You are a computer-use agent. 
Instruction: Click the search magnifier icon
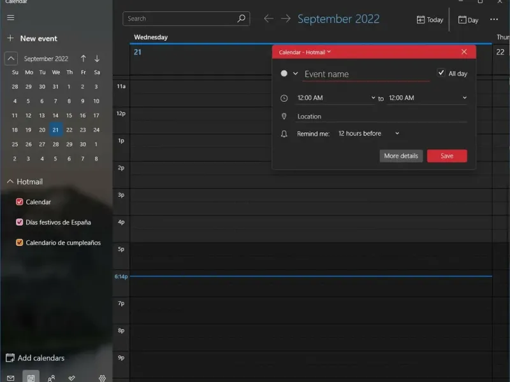(241, 18)
